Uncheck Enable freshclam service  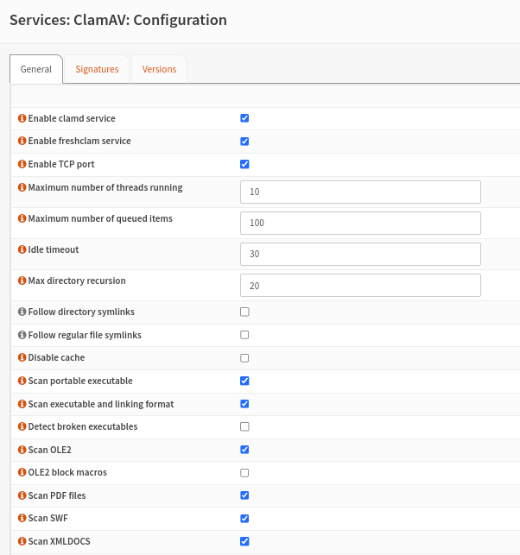244,141
